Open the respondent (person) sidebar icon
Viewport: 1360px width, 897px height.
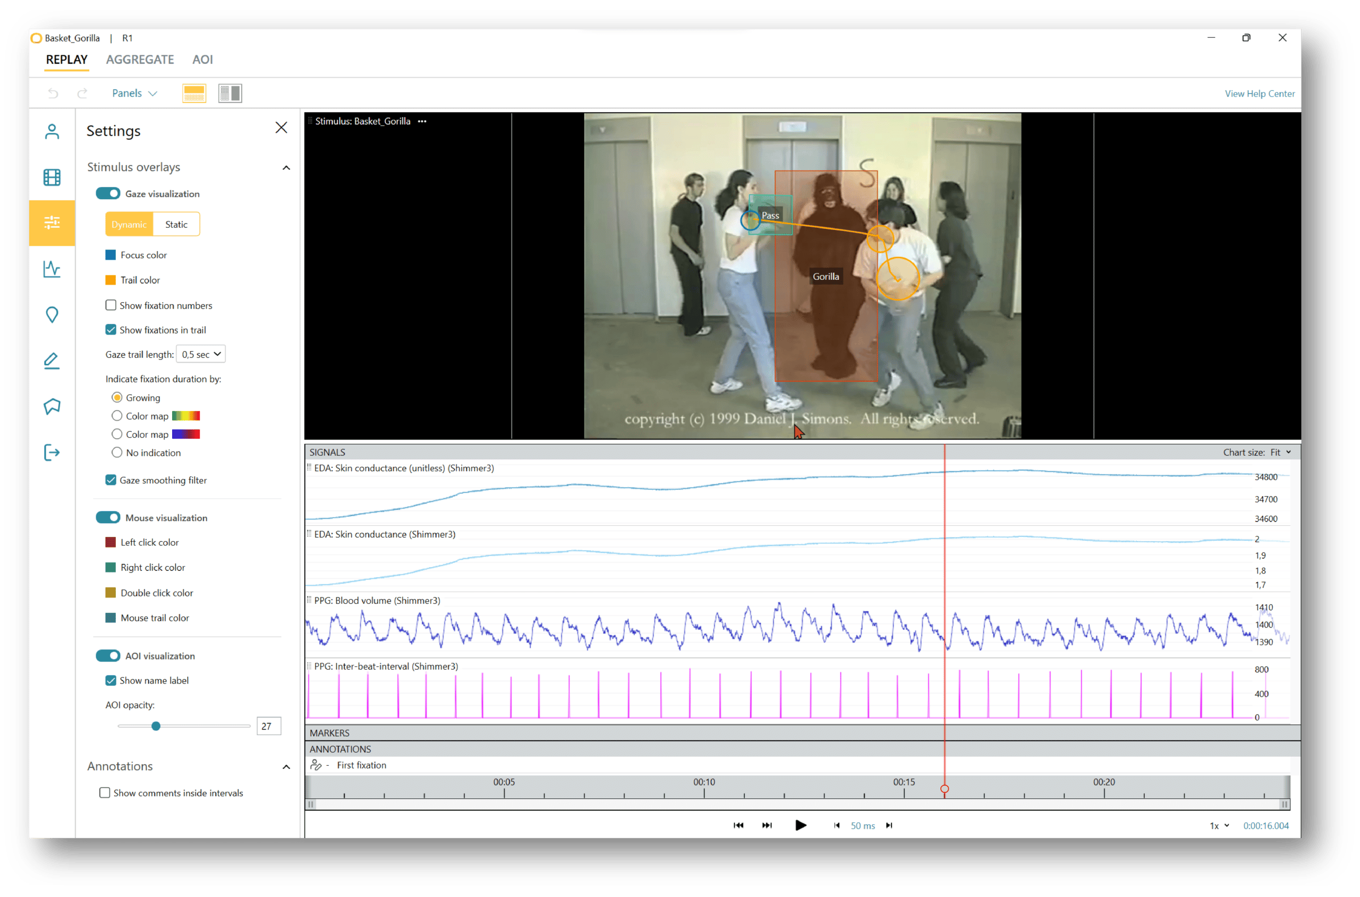tap(52, 132)
